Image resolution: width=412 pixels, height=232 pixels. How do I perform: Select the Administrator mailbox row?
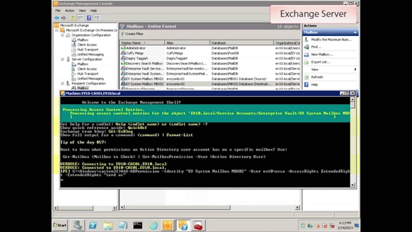(210, 48)
